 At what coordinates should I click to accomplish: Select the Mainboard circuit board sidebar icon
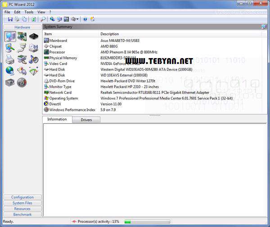(22, 36)
